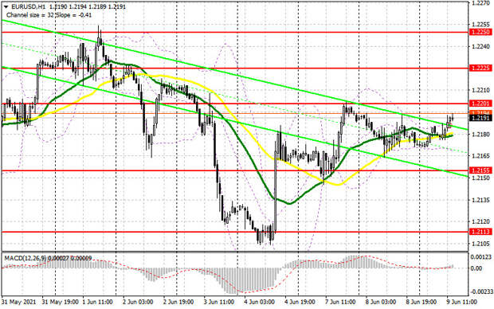Select the red horizontal line at 1.2250
Screen dimensions: 494x309
[x=234, y=32]
